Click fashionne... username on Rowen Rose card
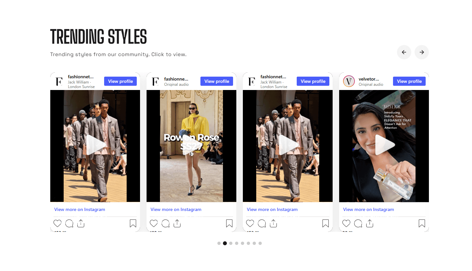The height and width of the screenshot is (271, 472). tap(176, 79)
